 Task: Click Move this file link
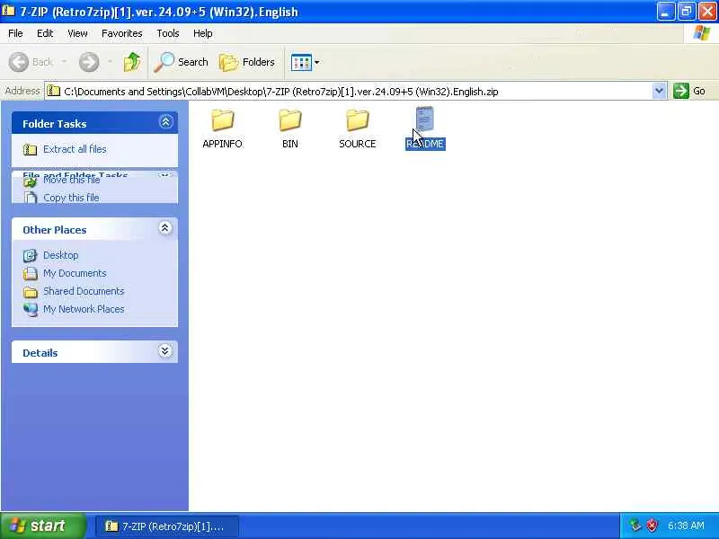point(72,181)
